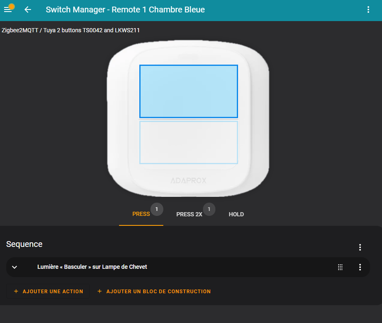
Task: Click the ADAPROX logo on the remote
Action: [188, 180]
